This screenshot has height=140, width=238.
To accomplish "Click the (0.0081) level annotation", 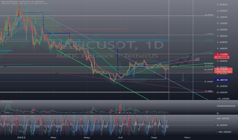I will pos(209,91).
